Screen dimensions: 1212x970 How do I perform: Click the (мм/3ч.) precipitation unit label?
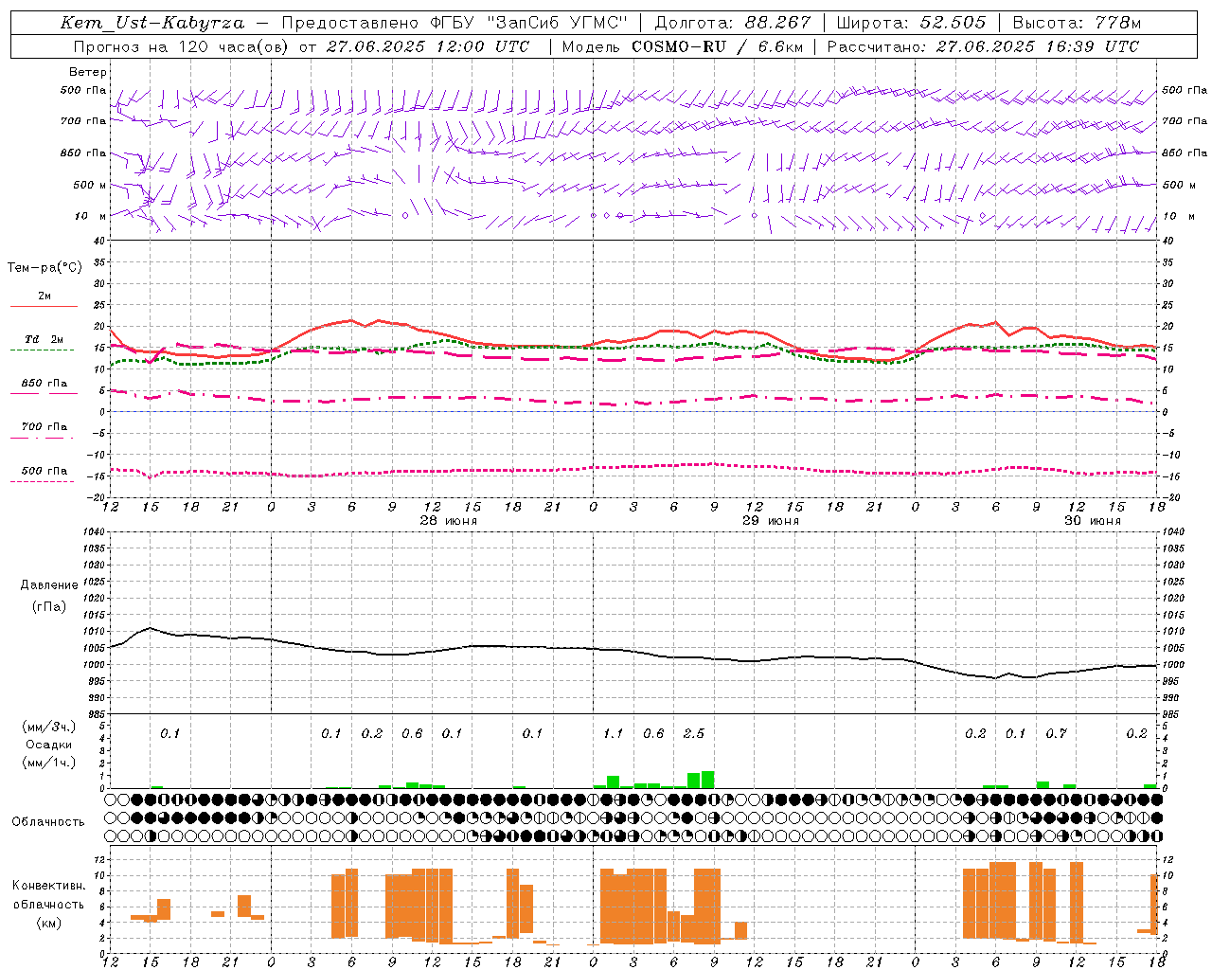pyautogui.click(x=48, y=727)
